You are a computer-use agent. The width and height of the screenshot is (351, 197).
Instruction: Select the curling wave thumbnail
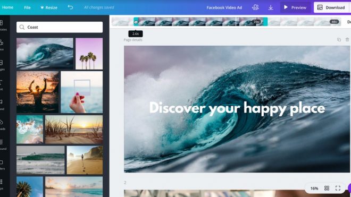tap(45, 54)
